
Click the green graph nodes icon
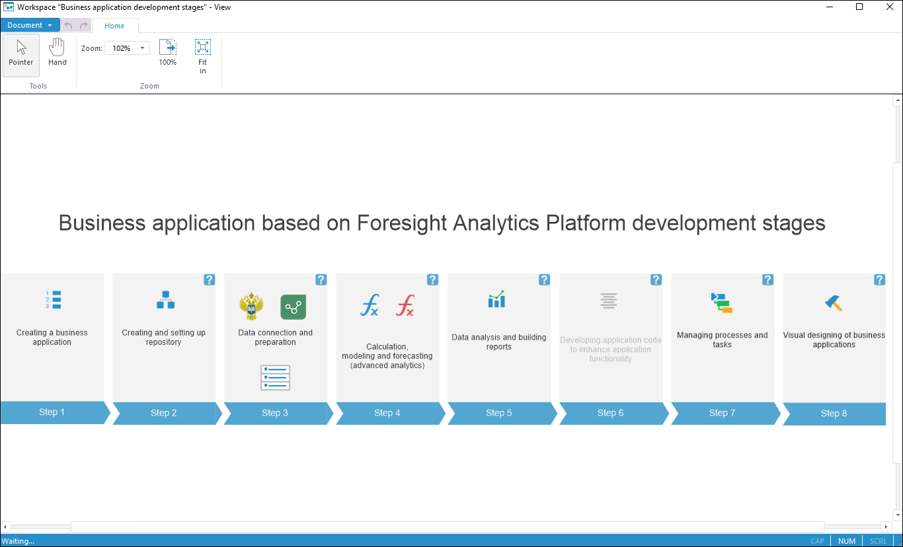click(x=293, y=307)
